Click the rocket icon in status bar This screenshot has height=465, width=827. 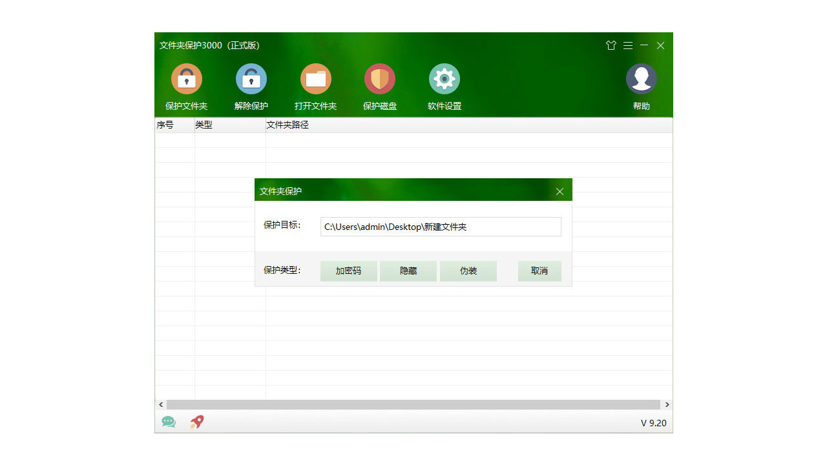click(x=197, y=422)
